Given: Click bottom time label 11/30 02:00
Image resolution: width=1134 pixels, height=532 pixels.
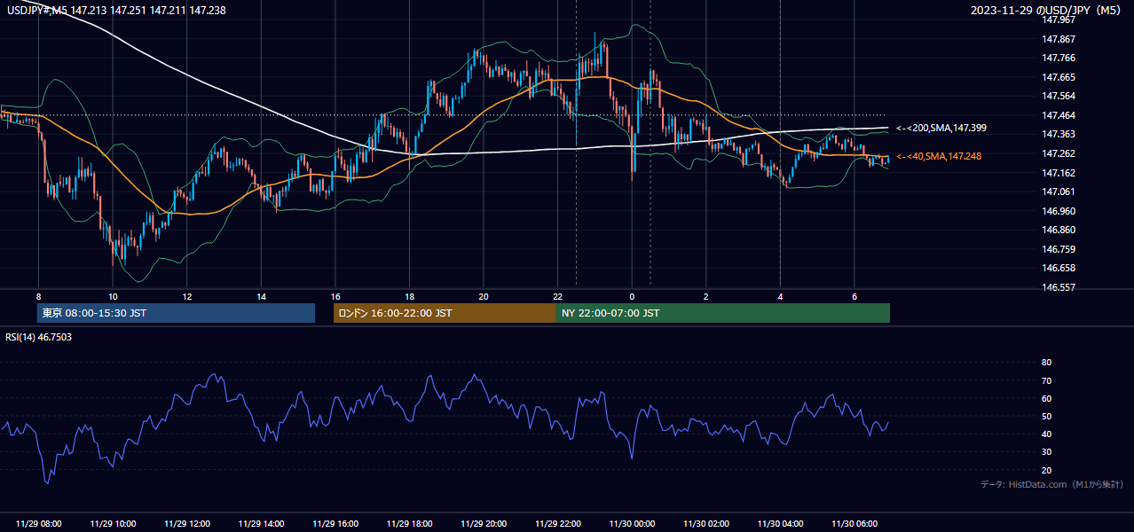Looking at the screenshot, I should [706, 524].
